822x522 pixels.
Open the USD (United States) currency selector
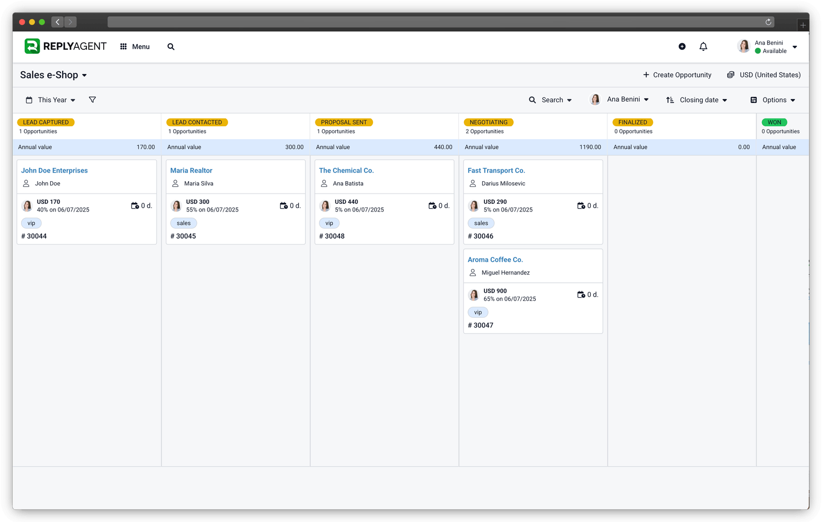click(x=764, y=75)
